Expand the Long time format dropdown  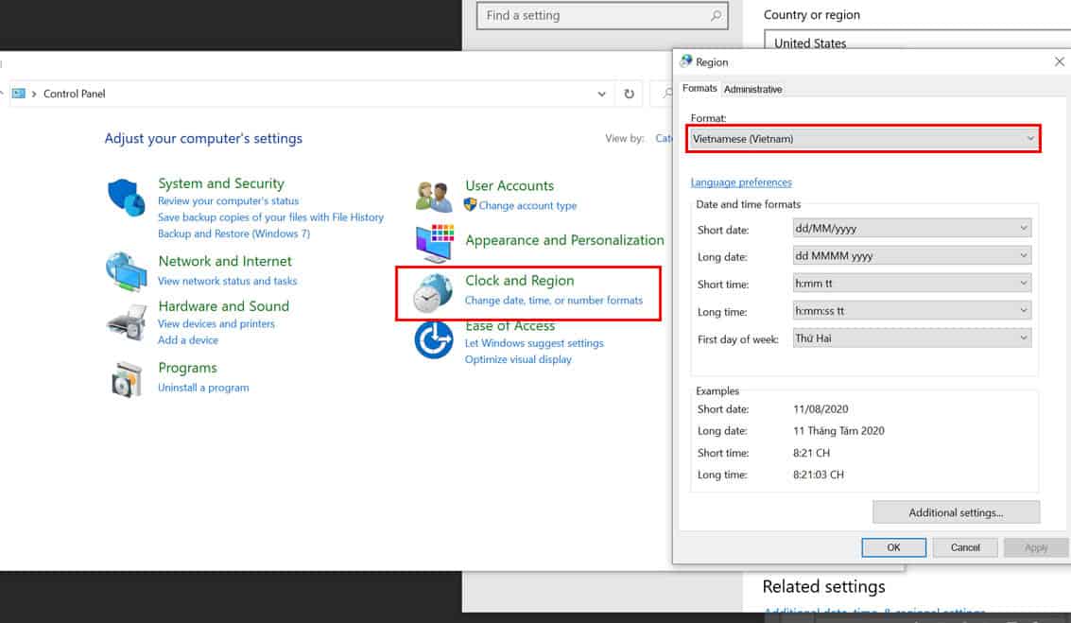[x=911, y=310]
